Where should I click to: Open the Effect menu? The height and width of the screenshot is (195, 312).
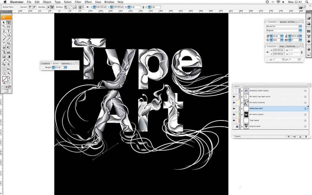coord(88,2)
